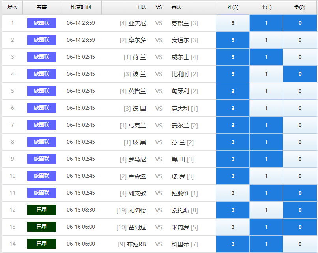The height and width of the screenshot is (253, 318).
Task: Select win (3) for match 11 列支敦 vs 拉脱维
Action: click(x=233, y=193)
